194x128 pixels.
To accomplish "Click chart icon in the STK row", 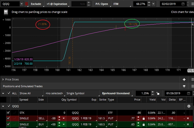I will click(x=14, y=113).
